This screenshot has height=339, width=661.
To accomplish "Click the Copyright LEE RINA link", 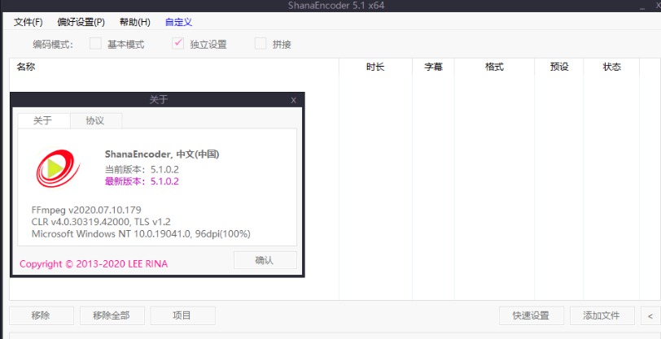I will tap(94, 264).
